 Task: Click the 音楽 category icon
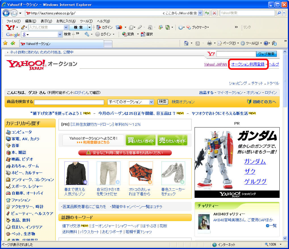coord(8,146)
